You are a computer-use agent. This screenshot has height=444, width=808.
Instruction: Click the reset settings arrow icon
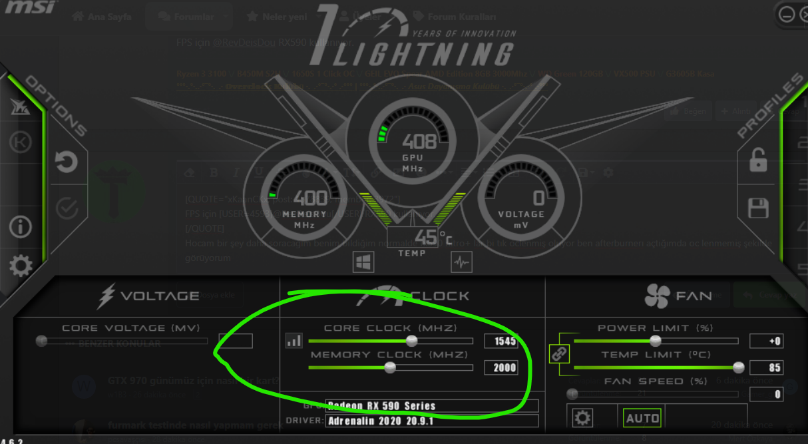pos(66,162)
